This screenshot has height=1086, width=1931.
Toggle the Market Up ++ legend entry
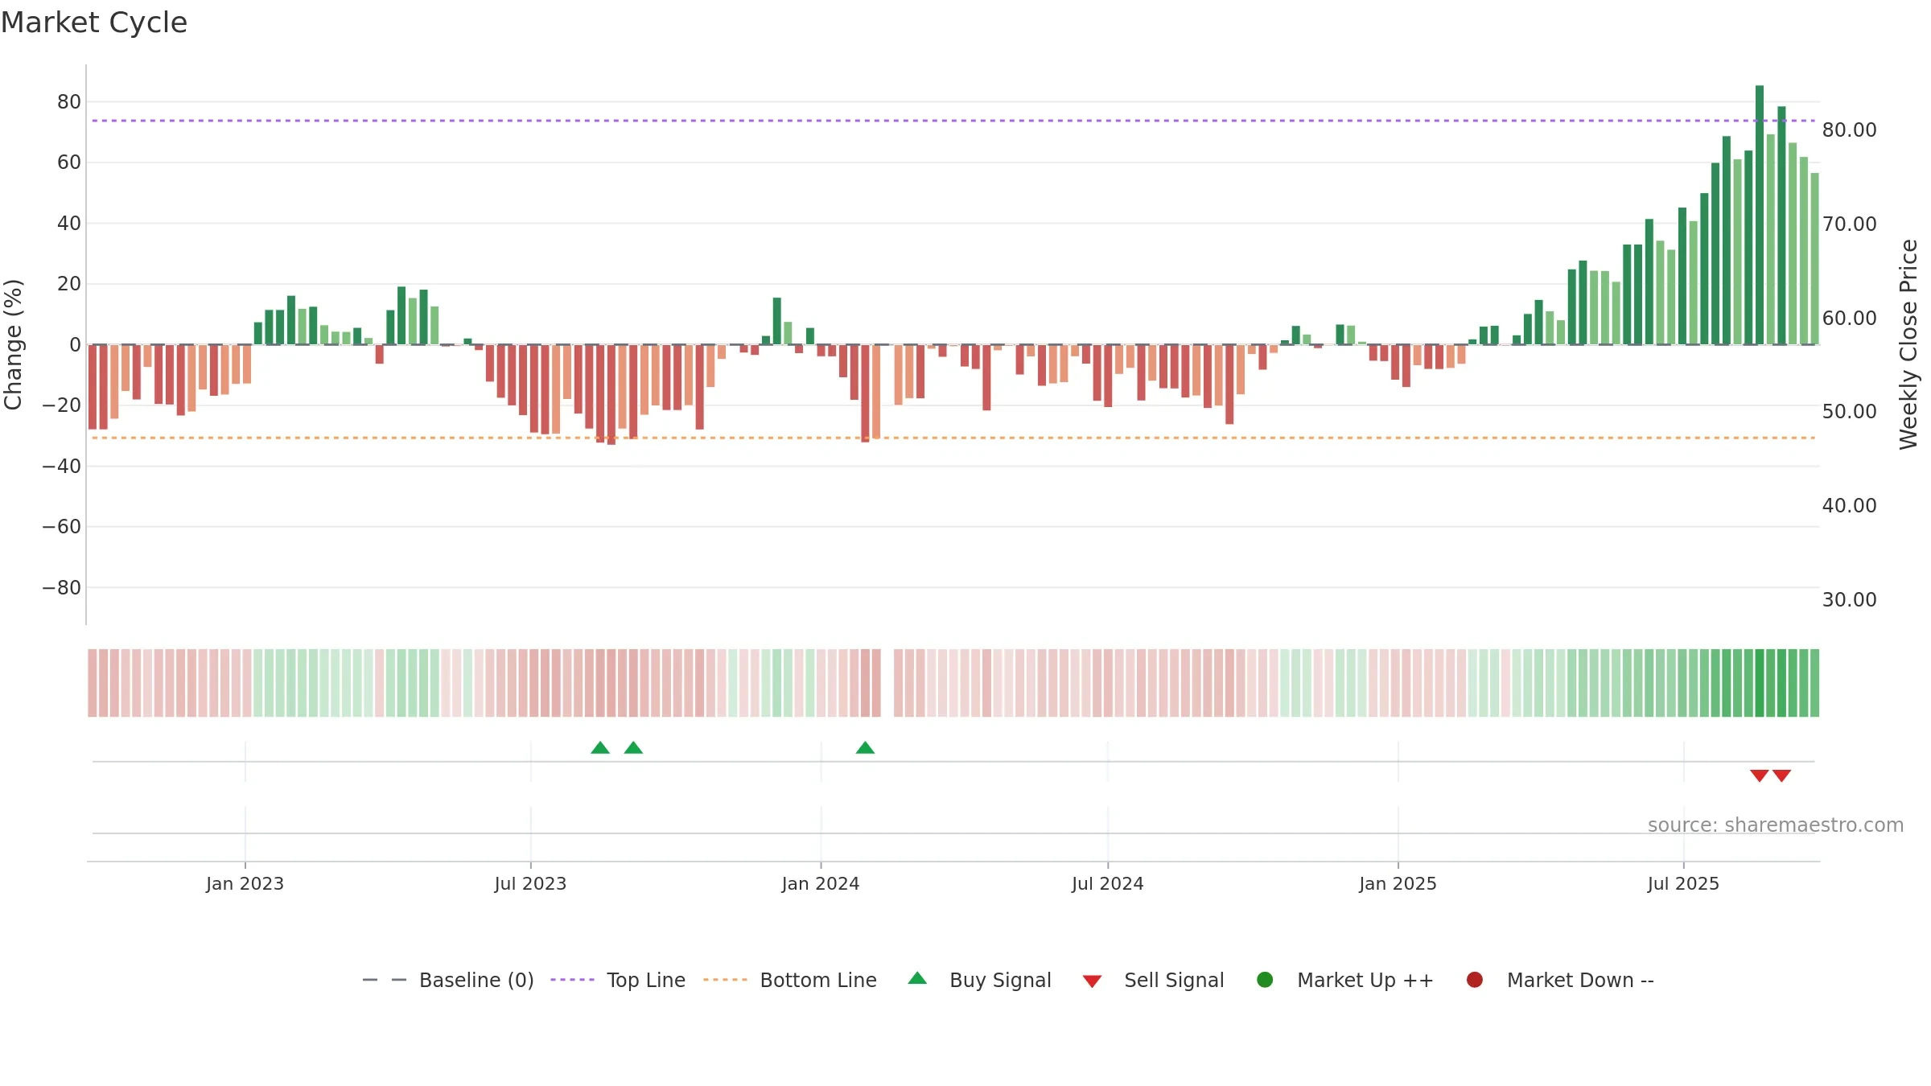click(x=1344, y=980)
